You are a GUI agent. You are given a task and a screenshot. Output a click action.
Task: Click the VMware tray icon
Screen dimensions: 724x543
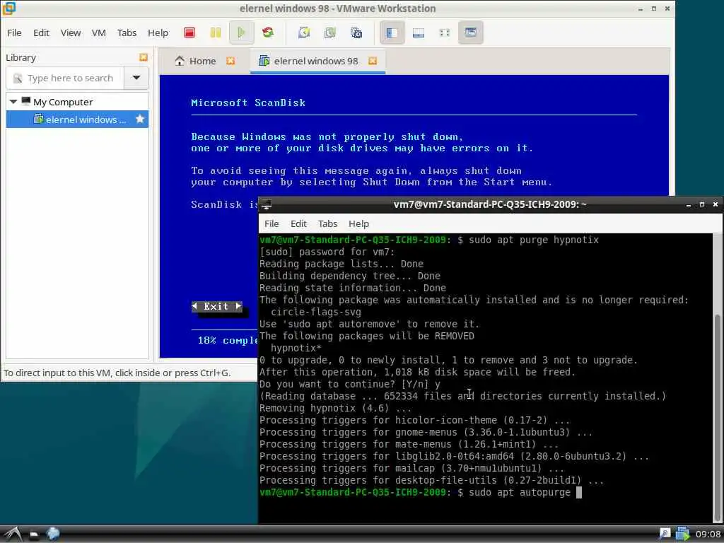click(x=683, y=535)
